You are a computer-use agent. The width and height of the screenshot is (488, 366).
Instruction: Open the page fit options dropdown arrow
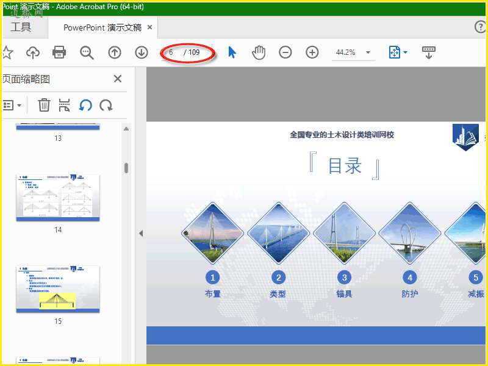(405, 52)
